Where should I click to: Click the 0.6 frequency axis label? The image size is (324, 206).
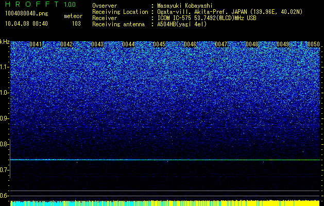click(4, 196)
